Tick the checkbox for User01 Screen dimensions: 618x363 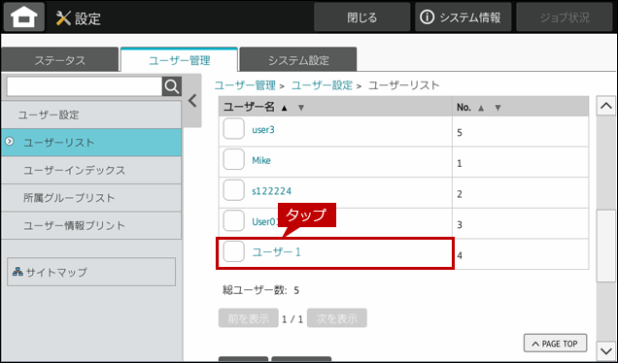(234, 221)
